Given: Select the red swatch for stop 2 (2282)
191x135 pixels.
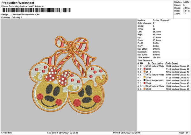Looking at the screenshot, I should (x=145, y=69).
